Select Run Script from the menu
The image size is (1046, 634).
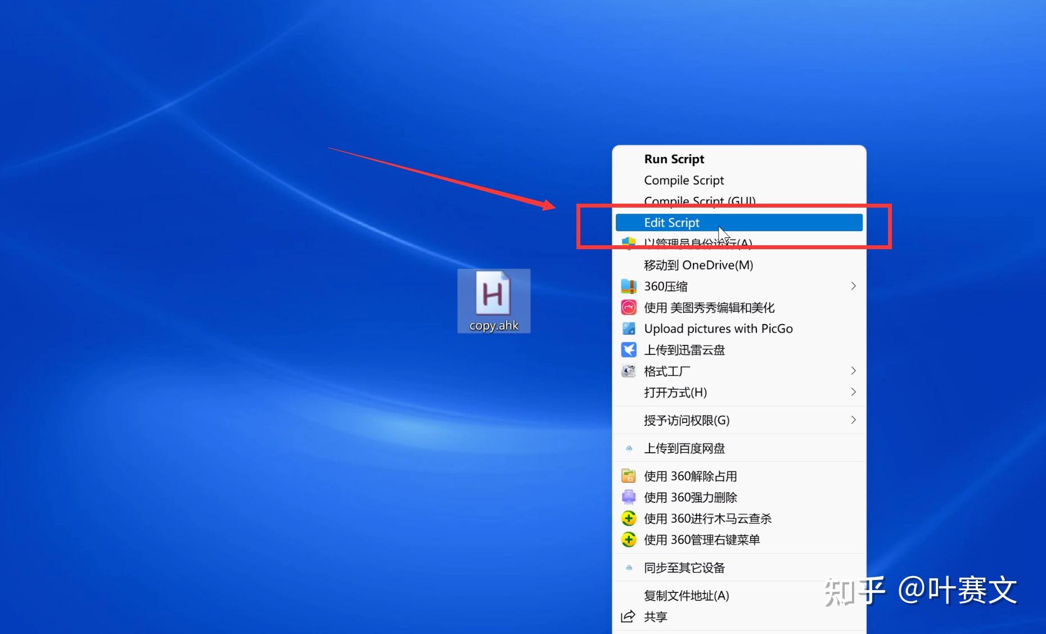click(674, 159)
